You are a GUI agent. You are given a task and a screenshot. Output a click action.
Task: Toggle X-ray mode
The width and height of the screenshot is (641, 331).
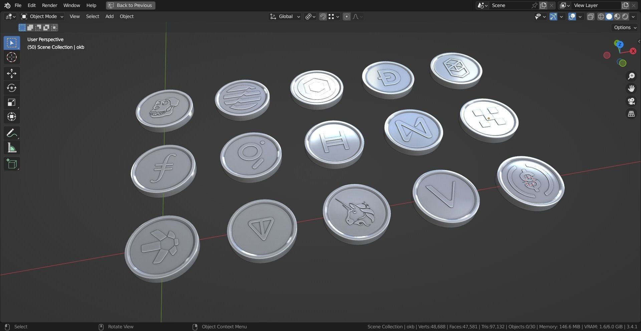(591, 16)
